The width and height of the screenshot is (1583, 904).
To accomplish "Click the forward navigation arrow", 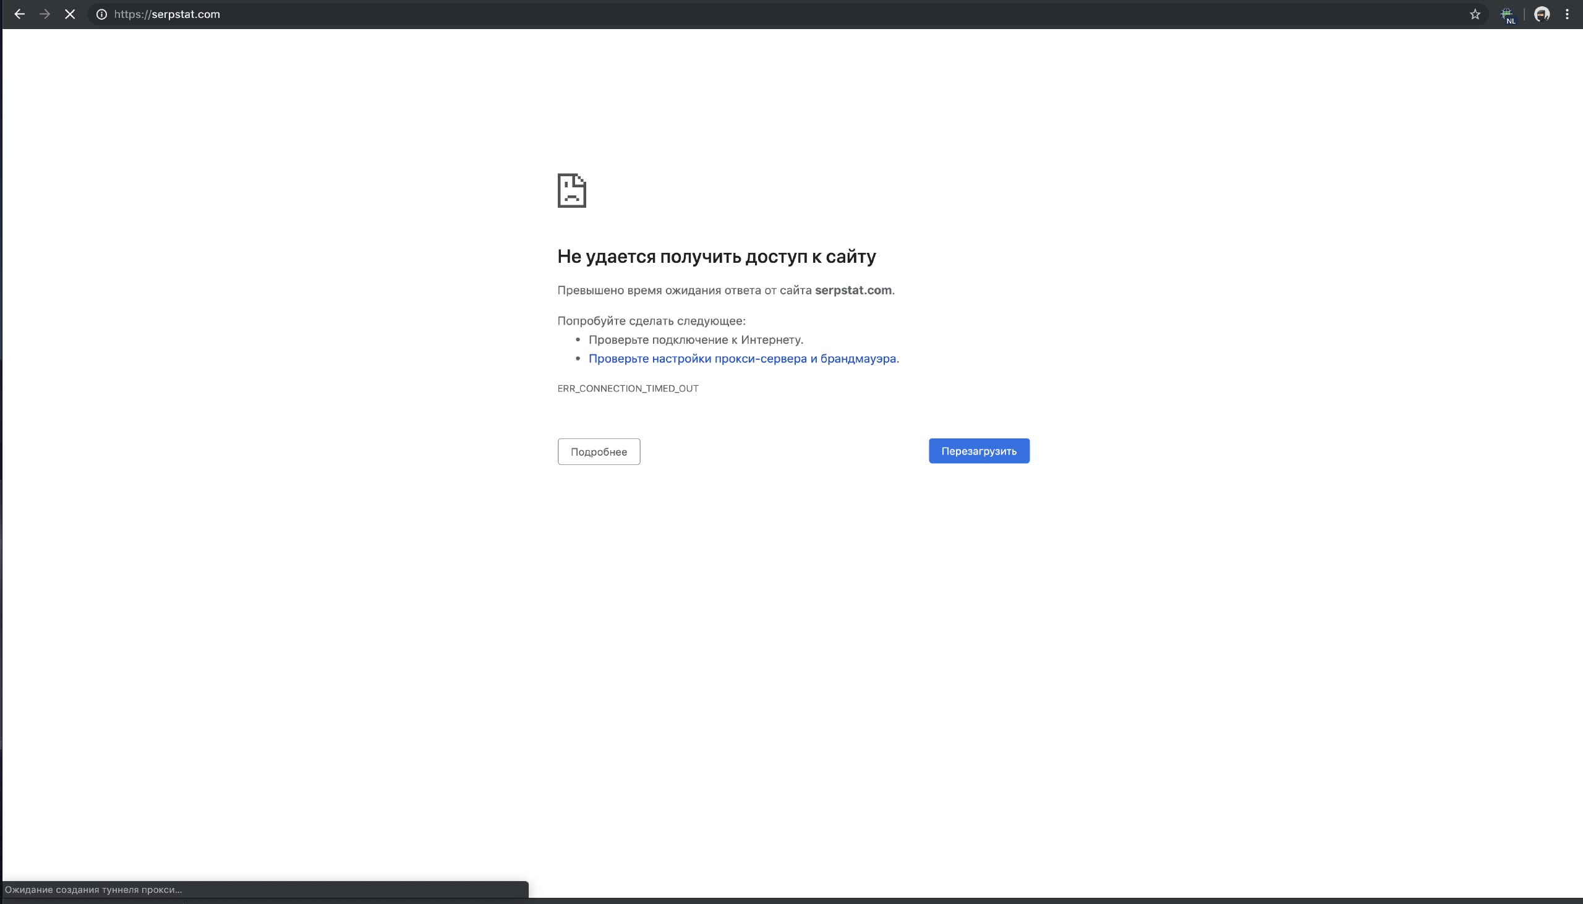I will coord(45,14).
